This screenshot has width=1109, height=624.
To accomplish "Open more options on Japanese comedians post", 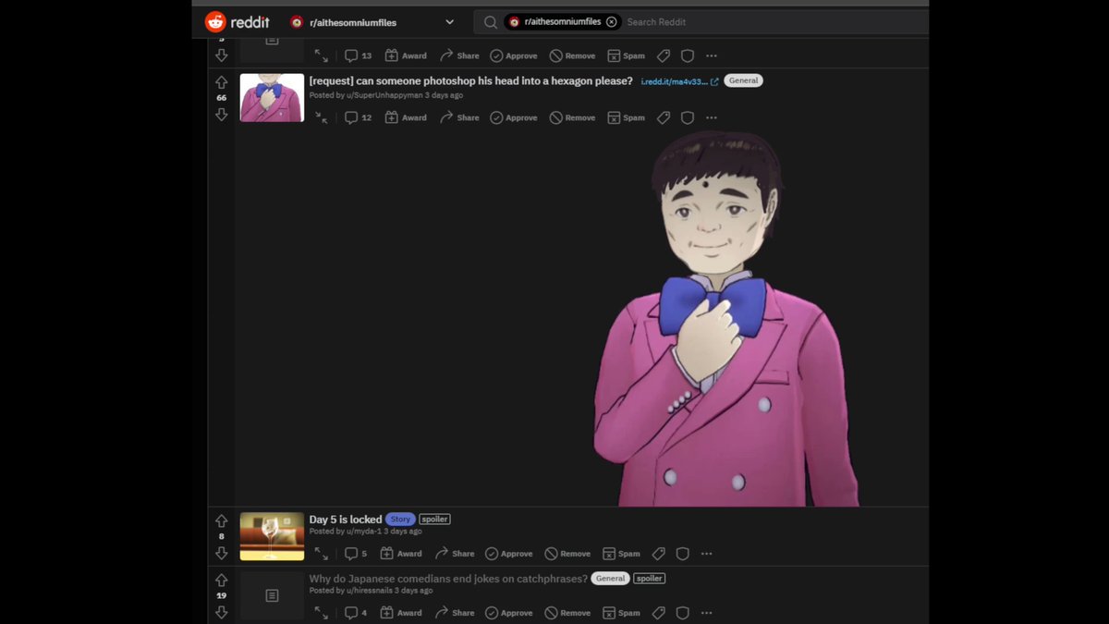I will click(707, 613).
